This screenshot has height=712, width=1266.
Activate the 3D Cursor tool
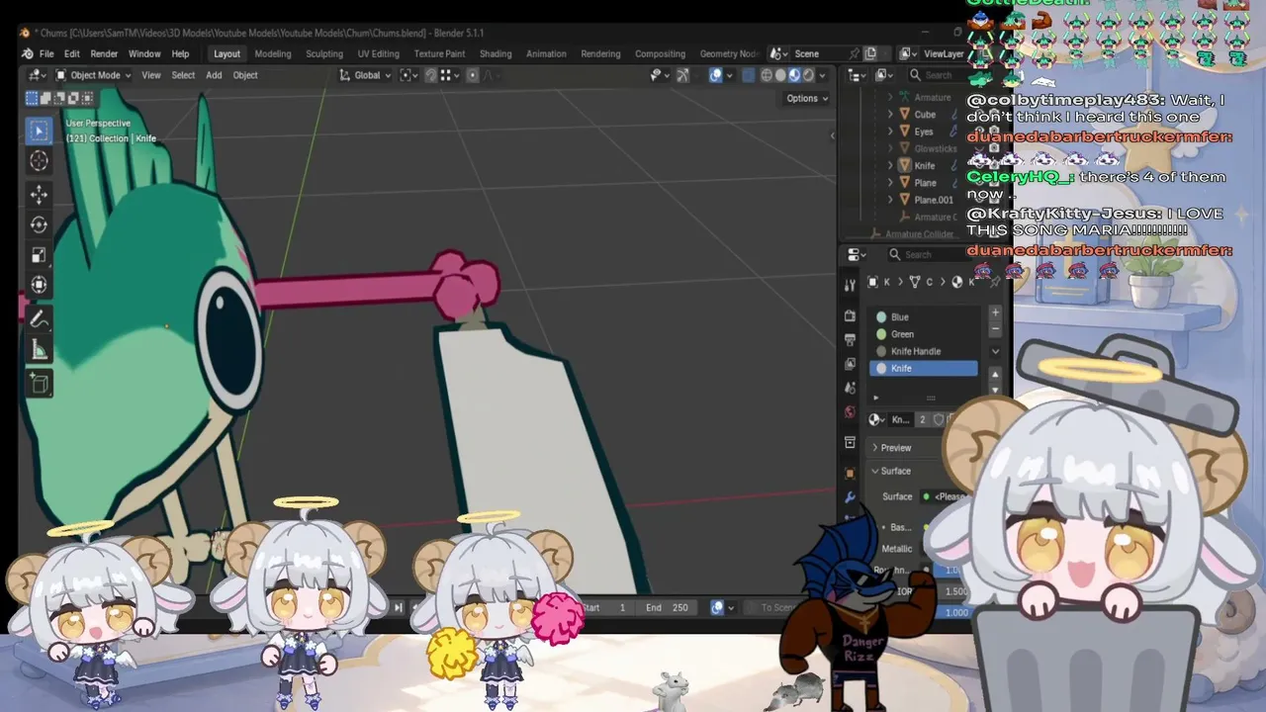[40, 161]
